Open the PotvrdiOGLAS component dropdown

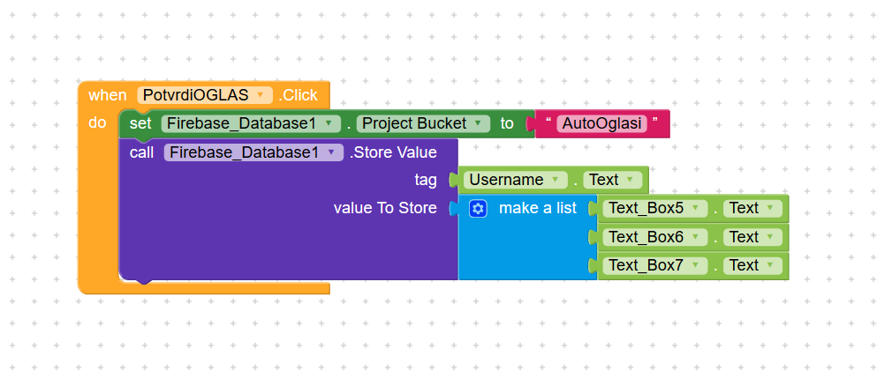click(260, 95)
